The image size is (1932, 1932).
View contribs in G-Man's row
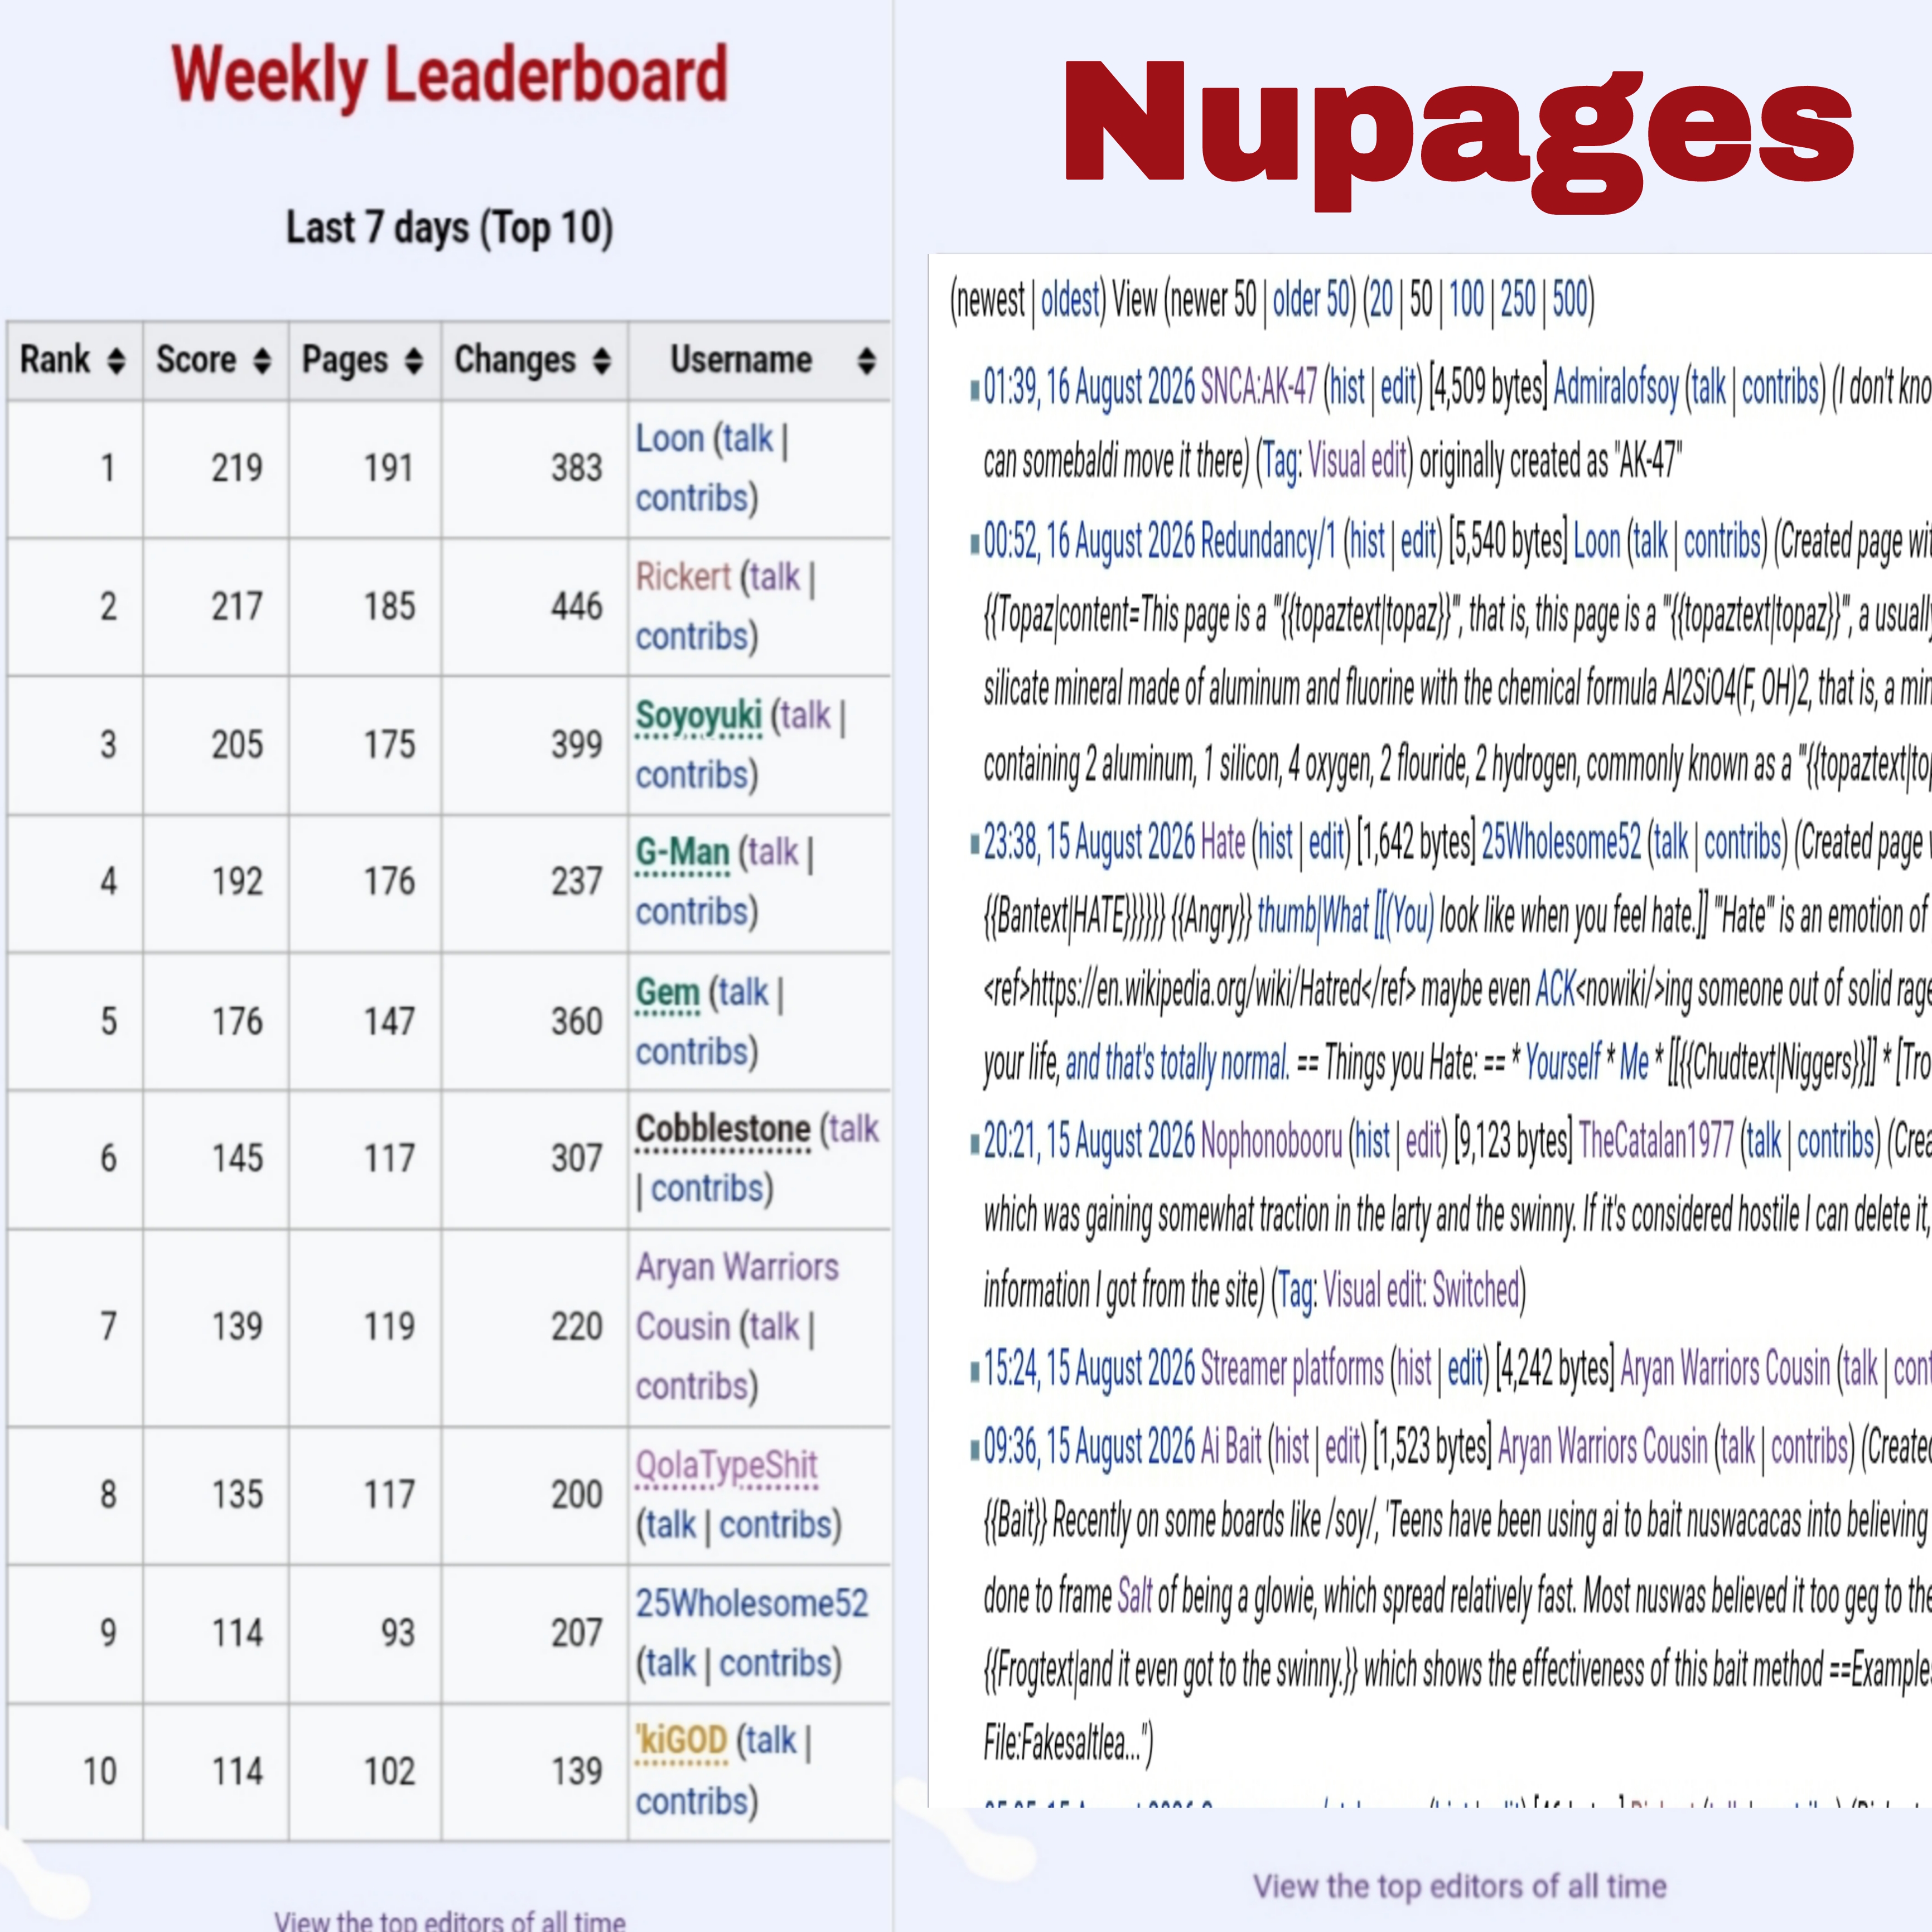[x=691, y=912]
